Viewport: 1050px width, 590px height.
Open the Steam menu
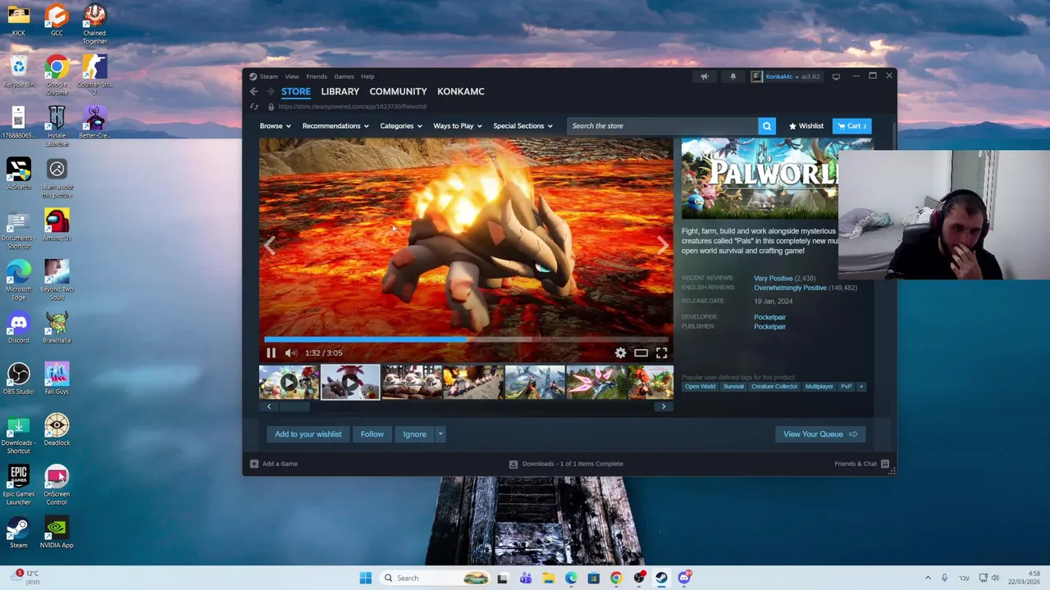coord(268,77)
